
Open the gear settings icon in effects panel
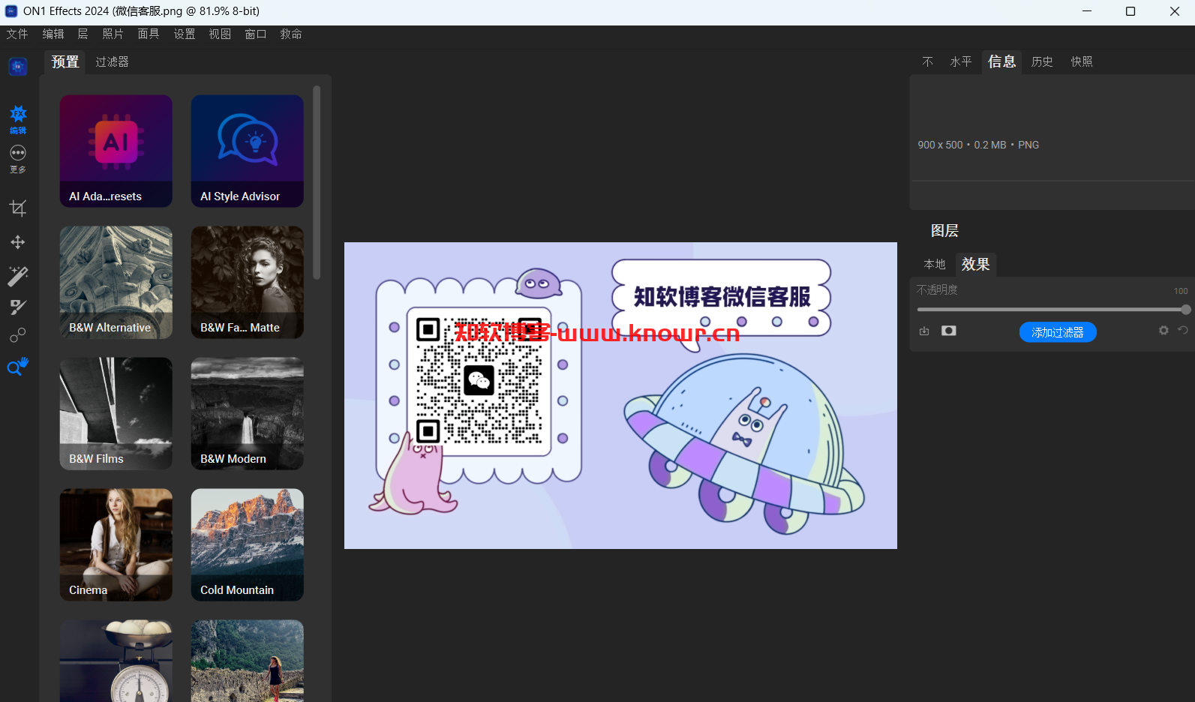click(x=1163, y=330)
